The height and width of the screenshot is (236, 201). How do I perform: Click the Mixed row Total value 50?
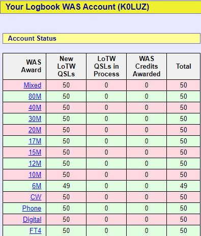(184, 85)
